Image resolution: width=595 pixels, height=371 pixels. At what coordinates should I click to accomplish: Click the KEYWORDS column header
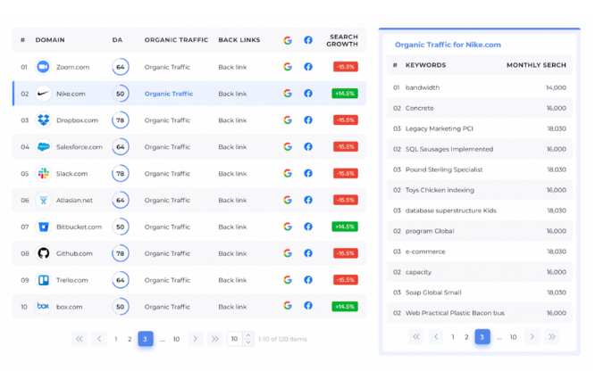[x=426, y=65]
